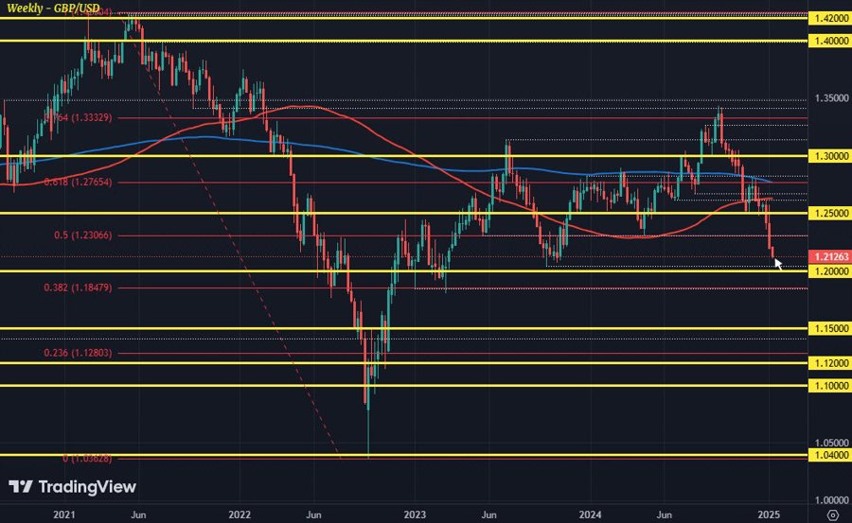Select the 1.30000 price label
The height and width of the screenshot is (523, 852).
click(831, 156)
